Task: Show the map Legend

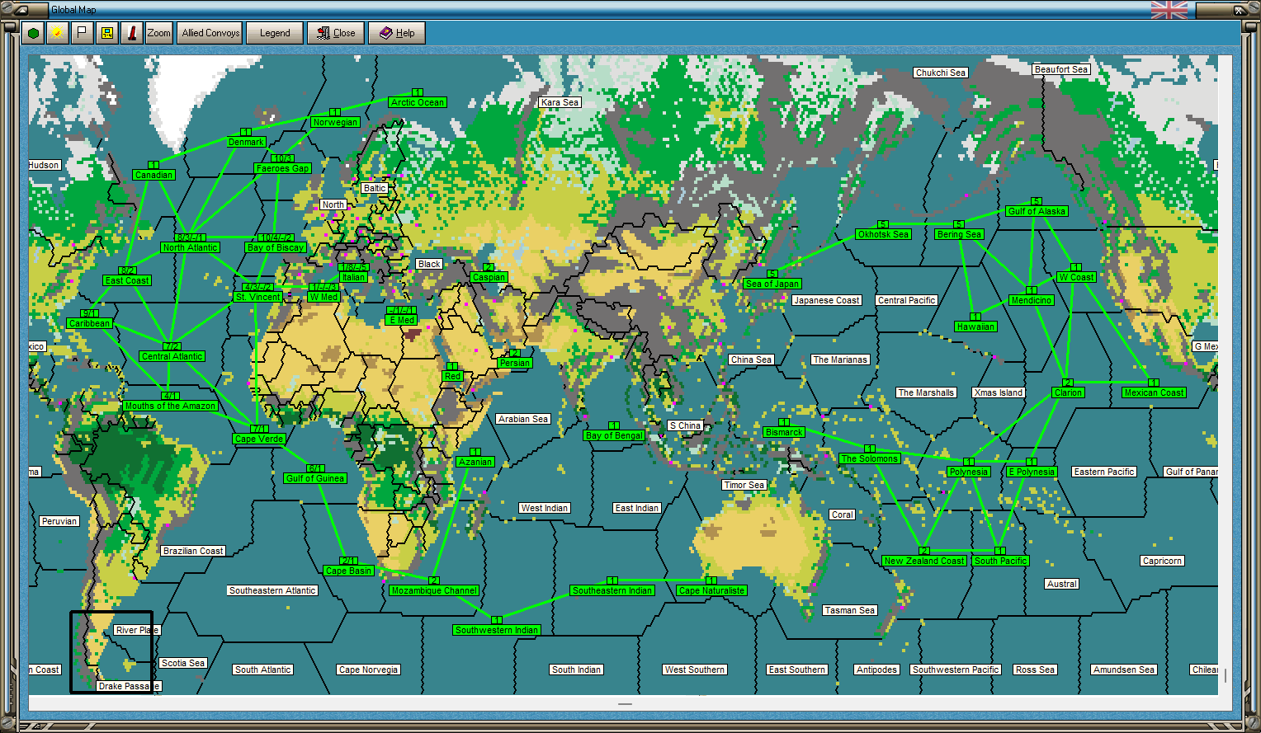Action: click(x=275, y=33)
